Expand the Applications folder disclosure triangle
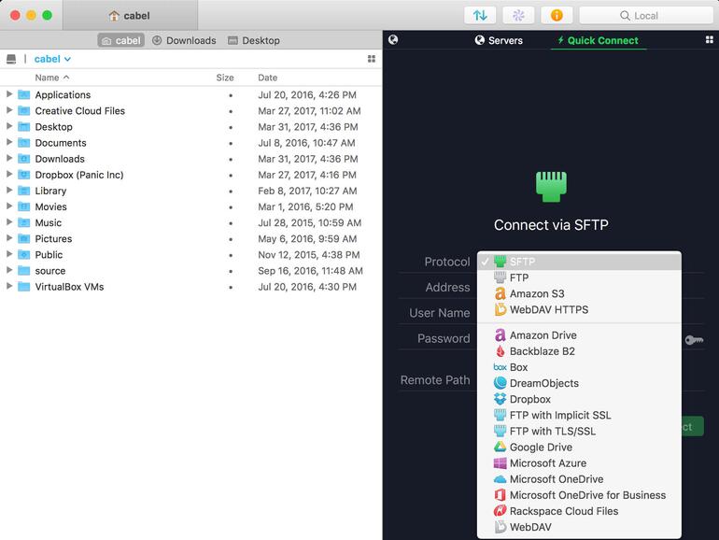Screen dimensions: 719x540 coord(9,94)
